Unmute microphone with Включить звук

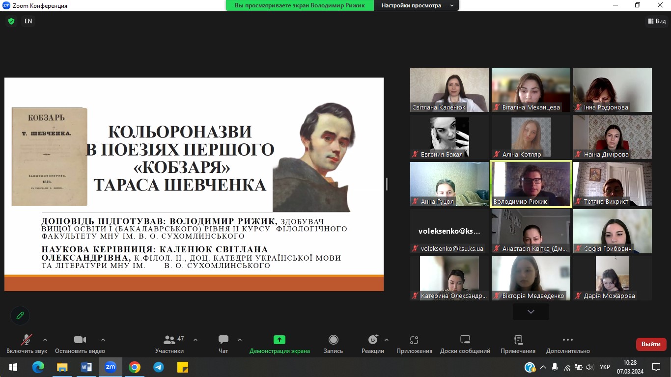tap(27, 344)
